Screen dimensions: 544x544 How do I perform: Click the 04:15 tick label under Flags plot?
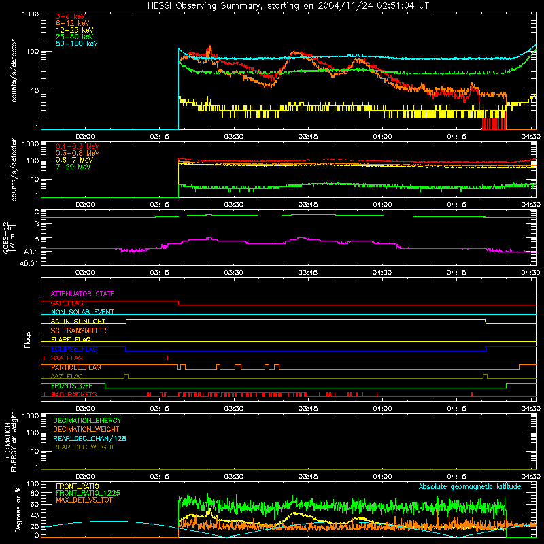[x=456, y=409]
